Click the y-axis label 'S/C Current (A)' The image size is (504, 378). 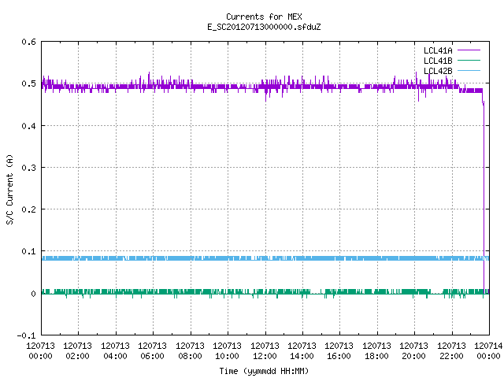[x=9, y=189]
